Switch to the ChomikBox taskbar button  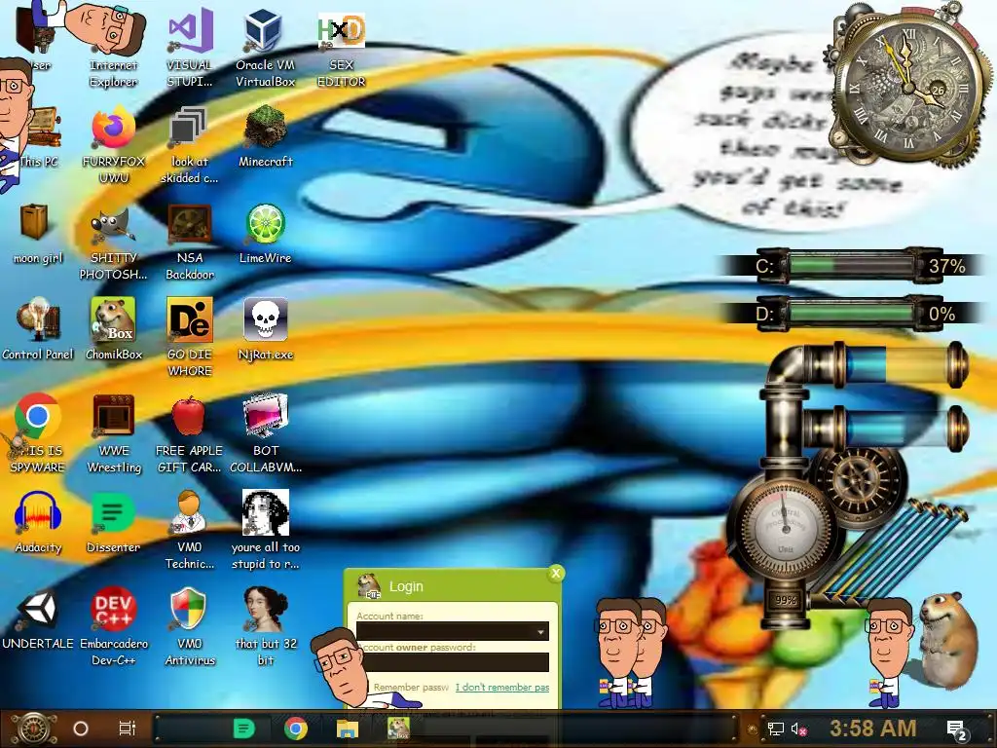[399, 729]
